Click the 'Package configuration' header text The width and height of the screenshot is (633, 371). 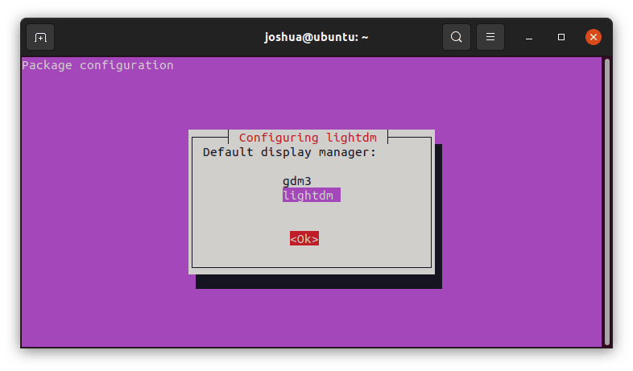(97, 65)
